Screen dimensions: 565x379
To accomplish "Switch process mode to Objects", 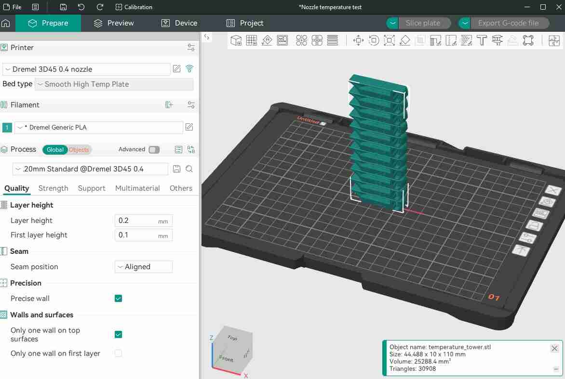I will tap(79, 150).
